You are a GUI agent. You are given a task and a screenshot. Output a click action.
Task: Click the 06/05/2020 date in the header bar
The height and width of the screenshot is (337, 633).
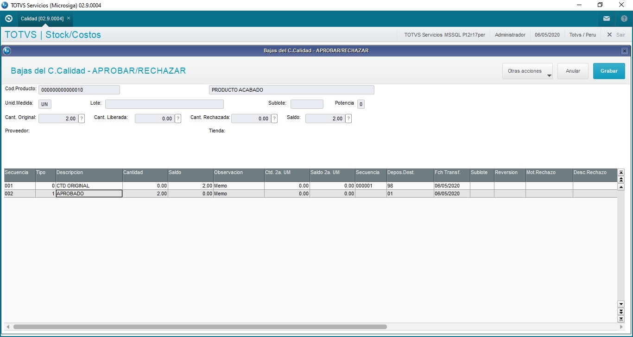[547, 35]
